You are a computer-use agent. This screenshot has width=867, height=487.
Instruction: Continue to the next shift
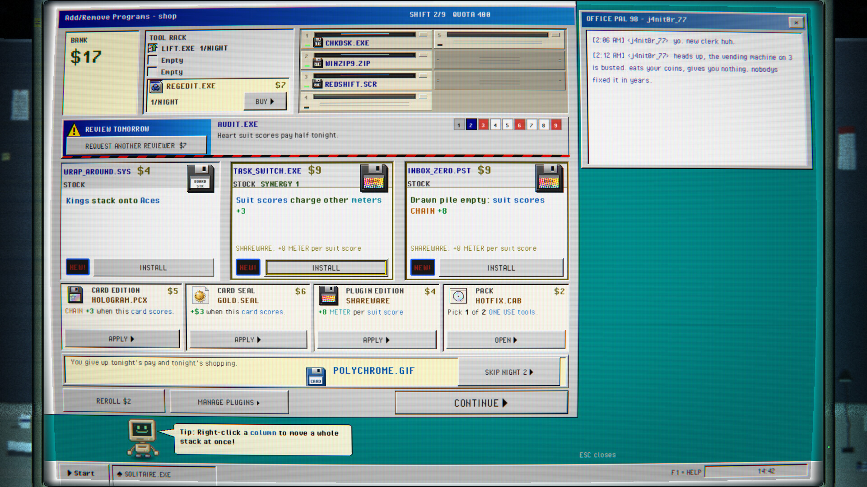click(x=481, y=403)
